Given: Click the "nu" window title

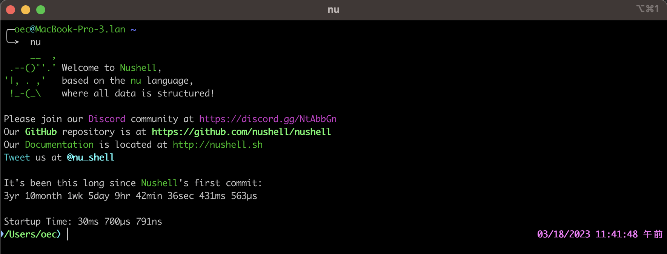Looking at the screenshot, I should pyautogui.click(x=333, y=10).
